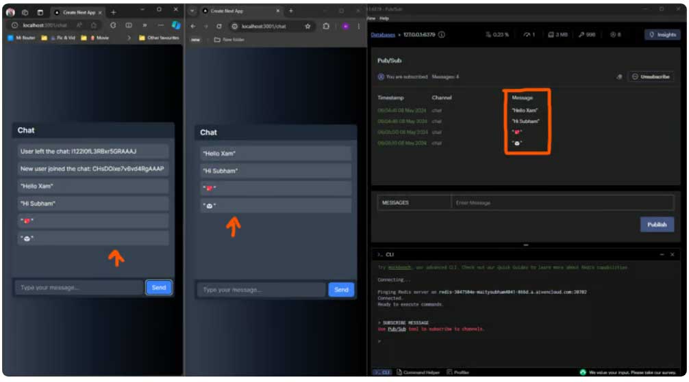
Task: Click the Unsubscribe button
Action: [x=651, y=77]
